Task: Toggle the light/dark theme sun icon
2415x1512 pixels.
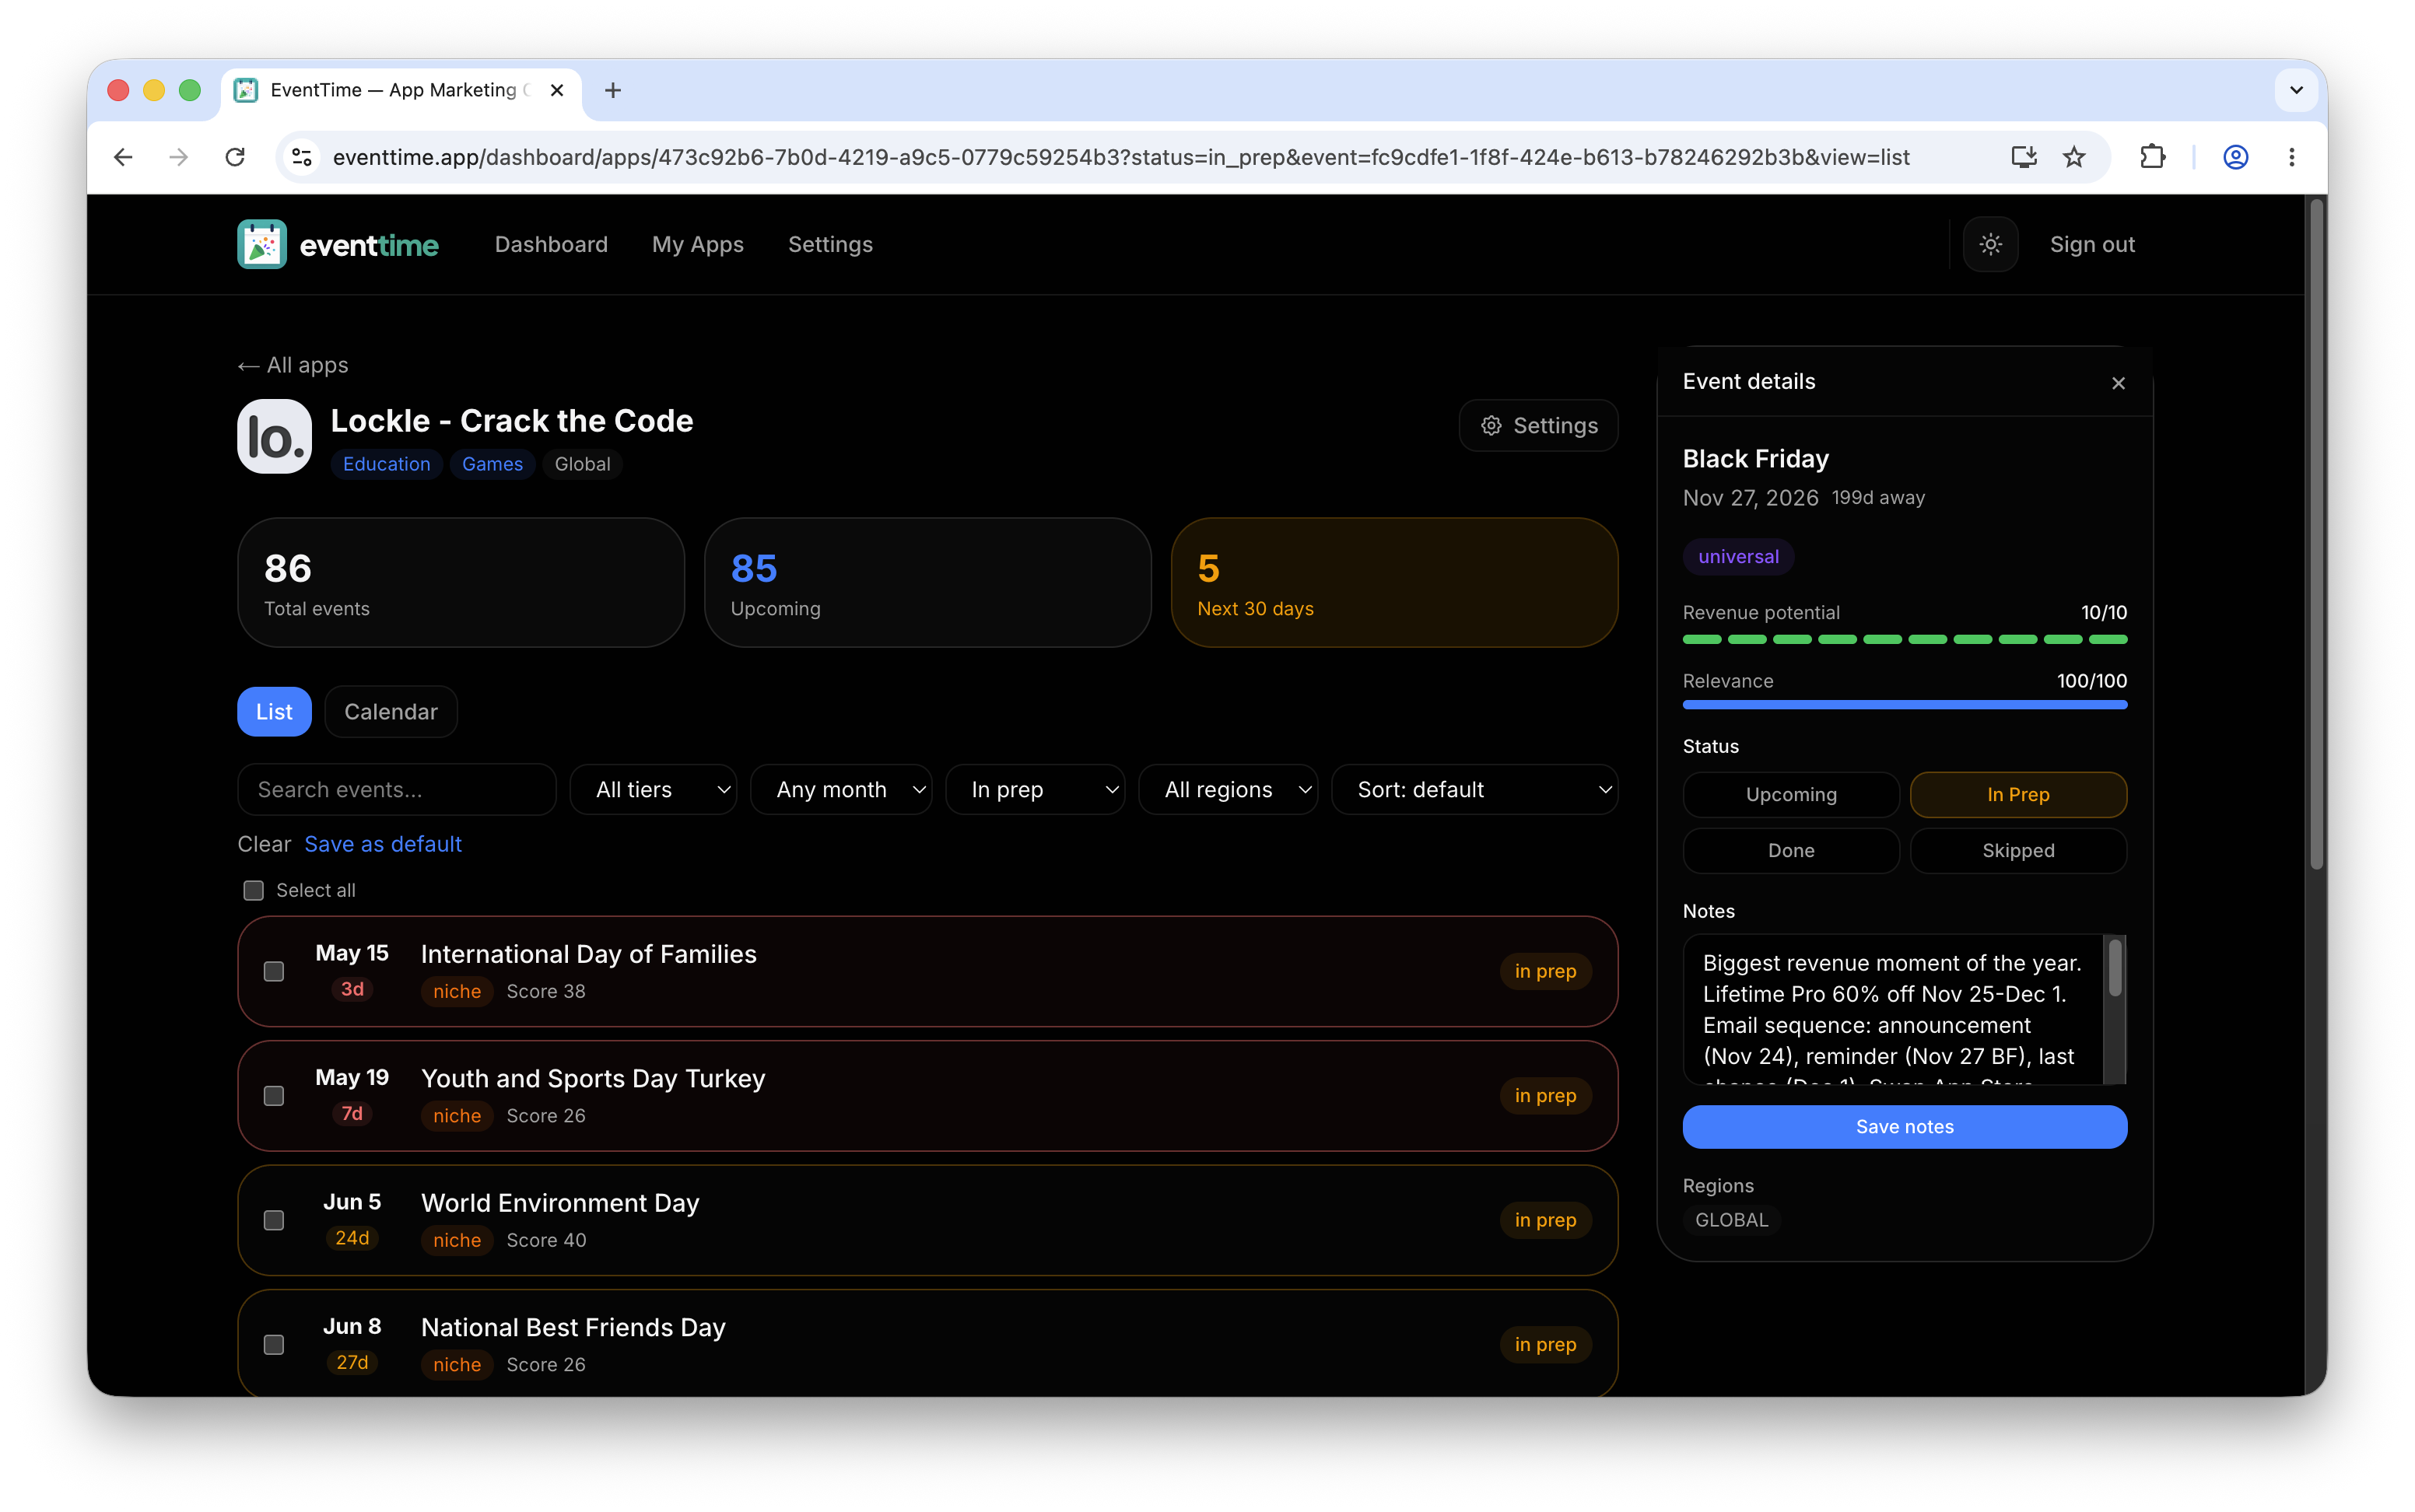Action: [x=1990, y=244]
